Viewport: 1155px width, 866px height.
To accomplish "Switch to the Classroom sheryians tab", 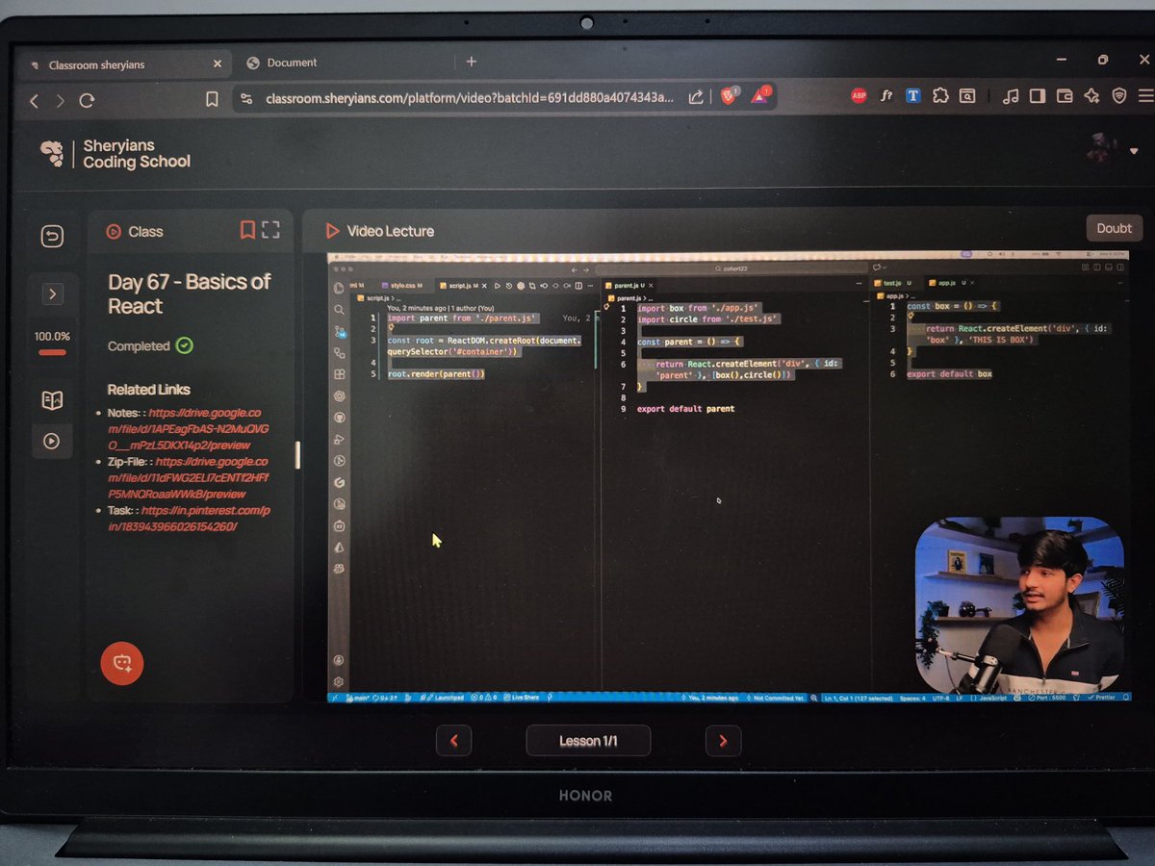I will pyautogui.click(x=123, y=64).
